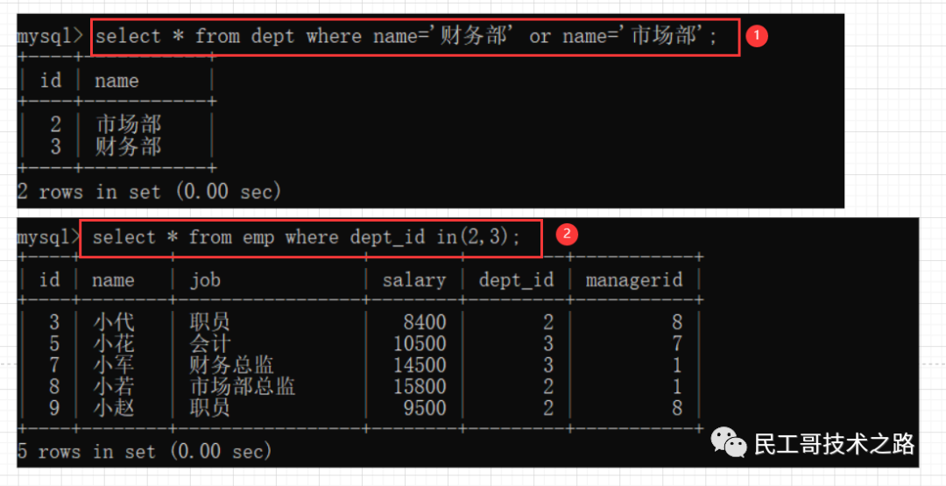Click the dept_id value in 小若's row
946x486 pixels.
click(x=547, y=386)
